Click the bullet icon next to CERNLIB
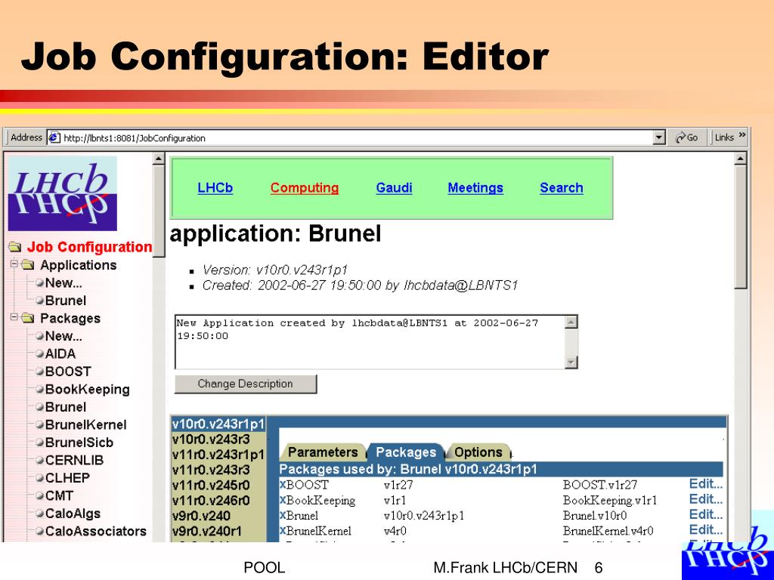The width and height of the screenshot is (774, 580). (39, 461)
